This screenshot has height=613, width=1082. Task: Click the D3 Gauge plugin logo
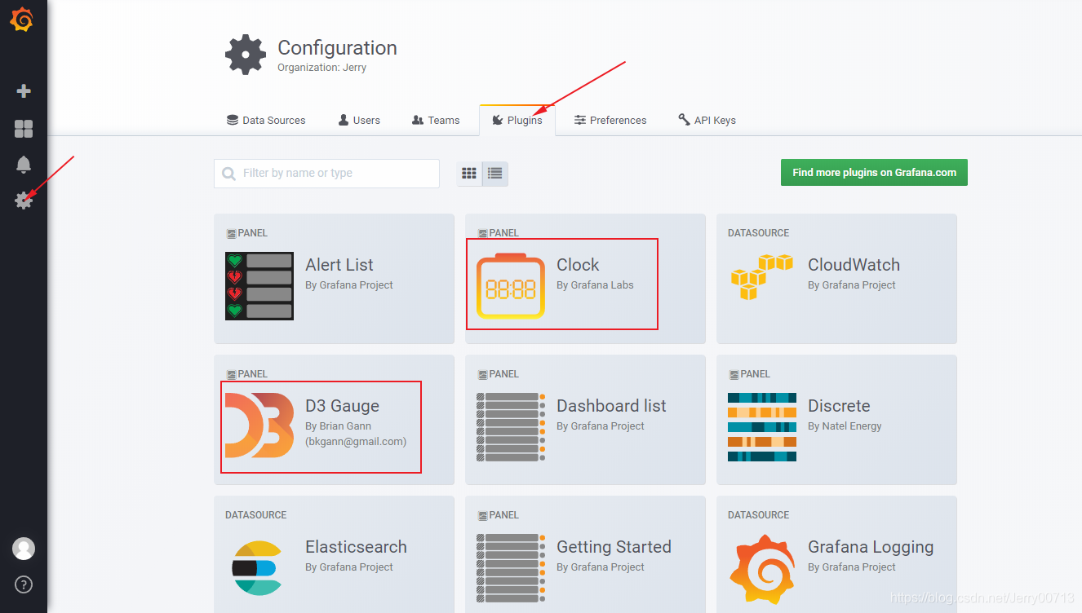pyautogui.click(x=259, y=426)
